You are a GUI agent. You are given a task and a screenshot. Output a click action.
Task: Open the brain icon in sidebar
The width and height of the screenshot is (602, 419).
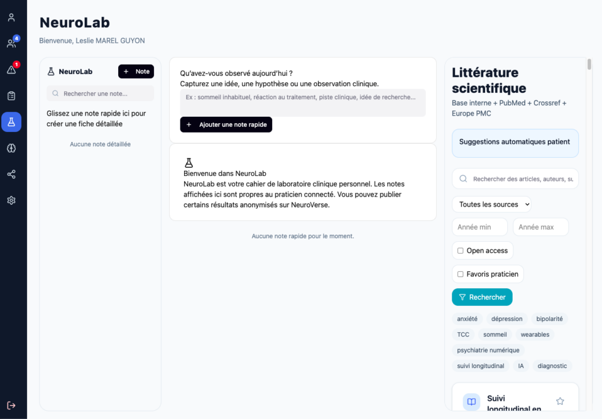11,148
